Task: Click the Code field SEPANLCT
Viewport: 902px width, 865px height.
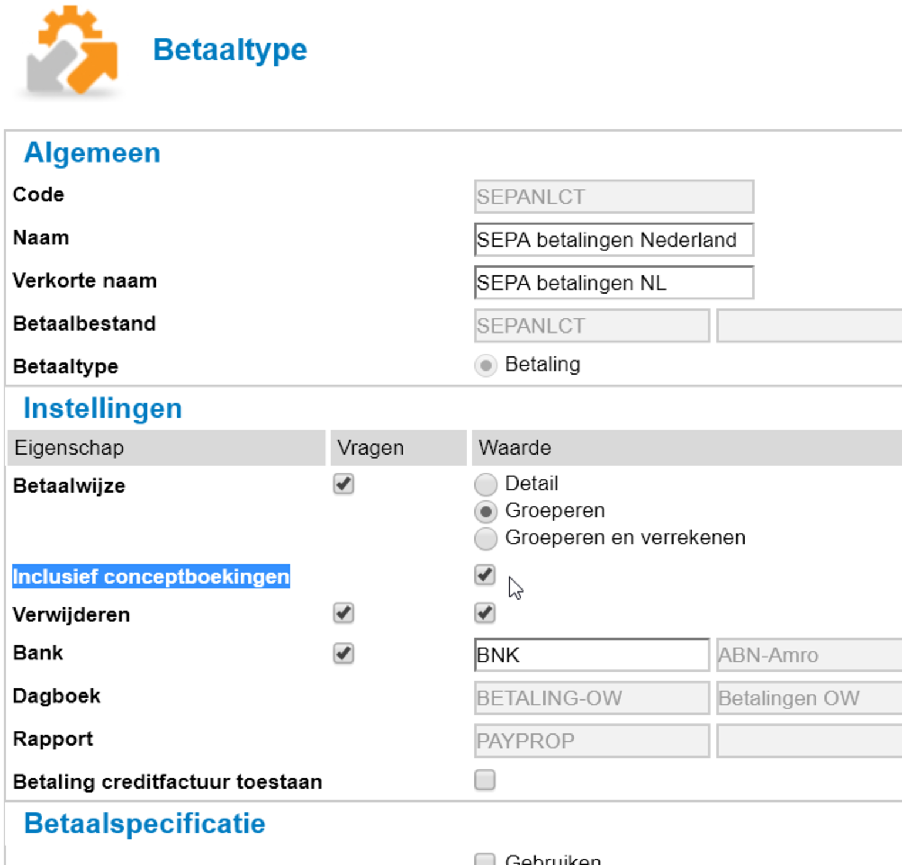Action: click(x=614, y=197)
